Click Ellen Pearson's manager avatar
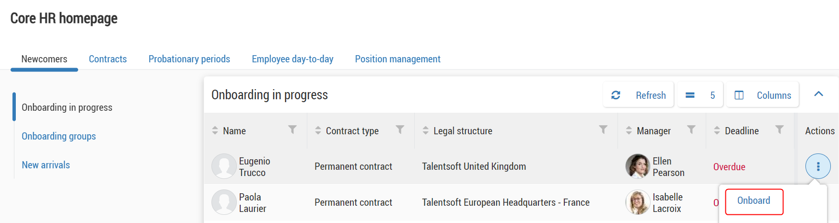 [638, 166]
